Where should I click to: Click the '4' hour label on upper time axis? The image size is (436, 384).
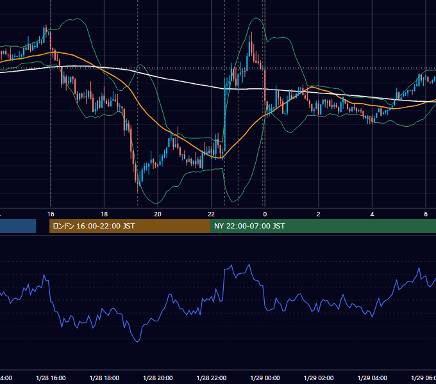click(x=372, y=214)
